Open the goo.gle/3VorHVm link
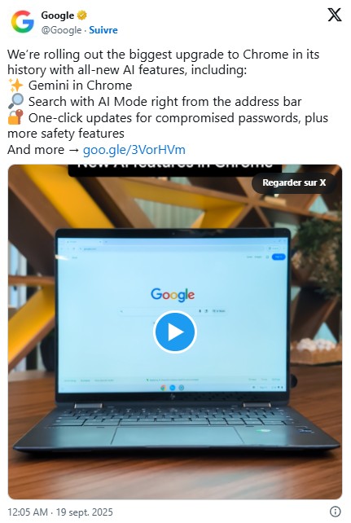The width and height of the screenshot is (351, 523). (x=134, y=150)
